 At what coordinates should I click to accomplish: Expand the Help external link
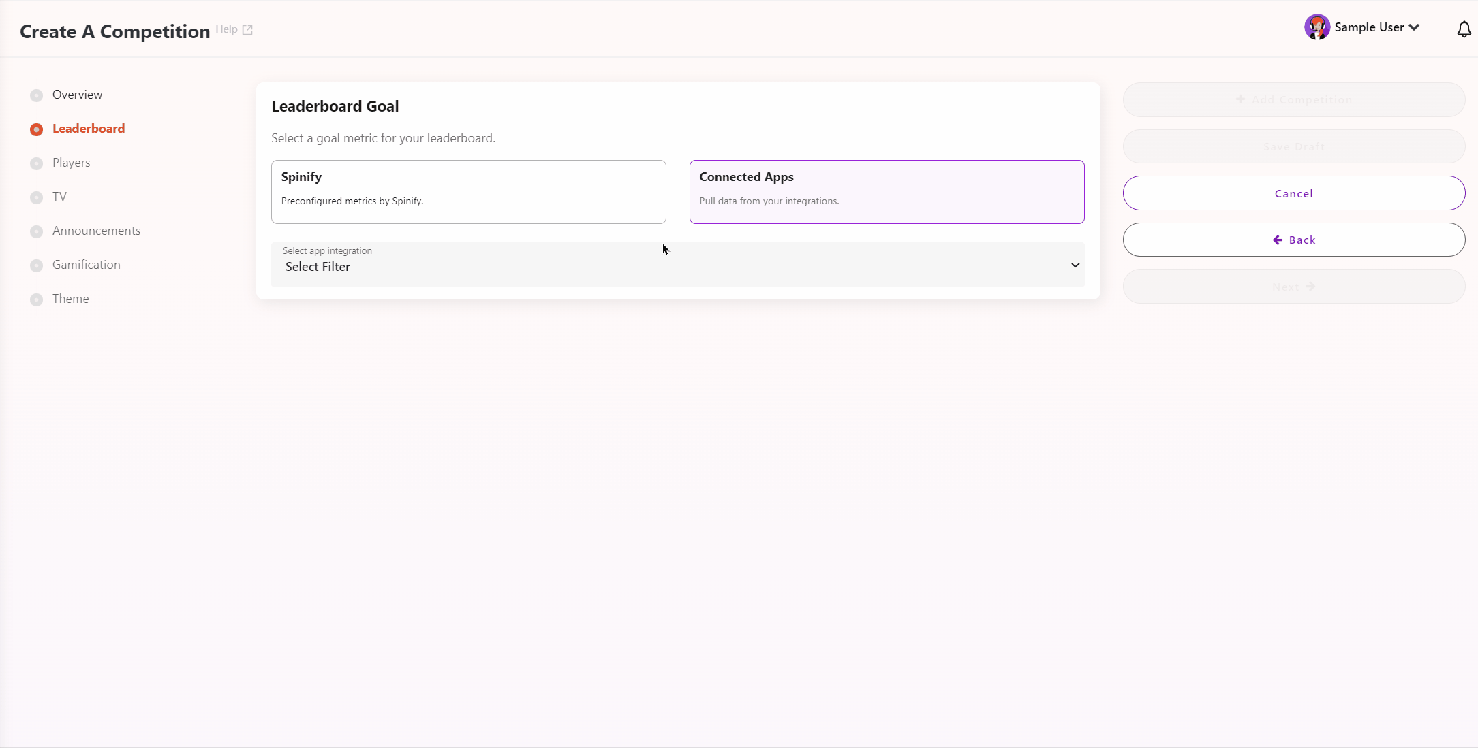coord(235,29)
